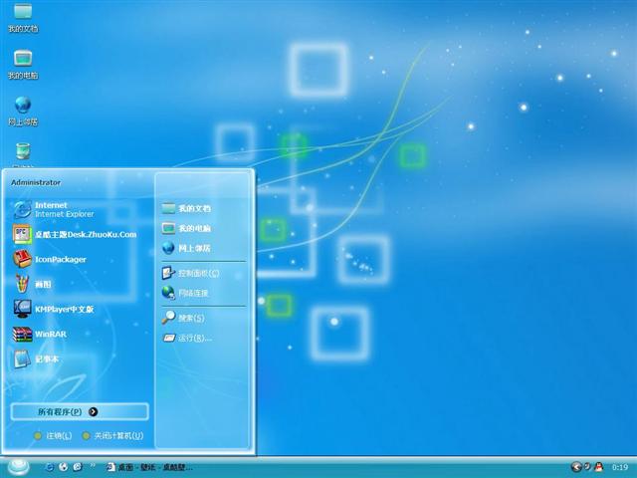Launch Internet Explorer from the start menu
Screen dimensions: 637x478
pos(54,209)
